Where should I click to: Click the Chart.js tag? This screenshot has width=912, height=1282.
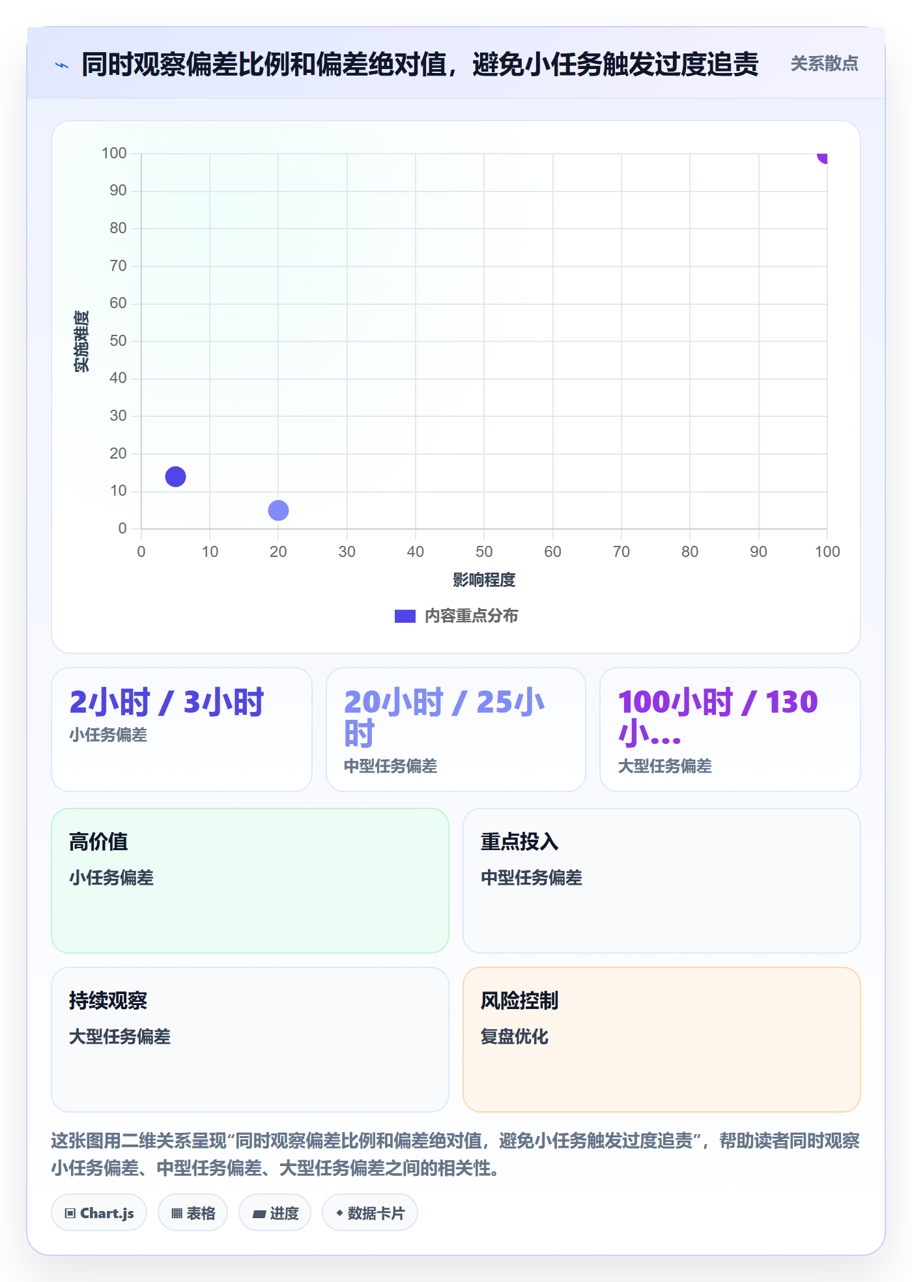pyautogui.click(x=99, y=1213)
